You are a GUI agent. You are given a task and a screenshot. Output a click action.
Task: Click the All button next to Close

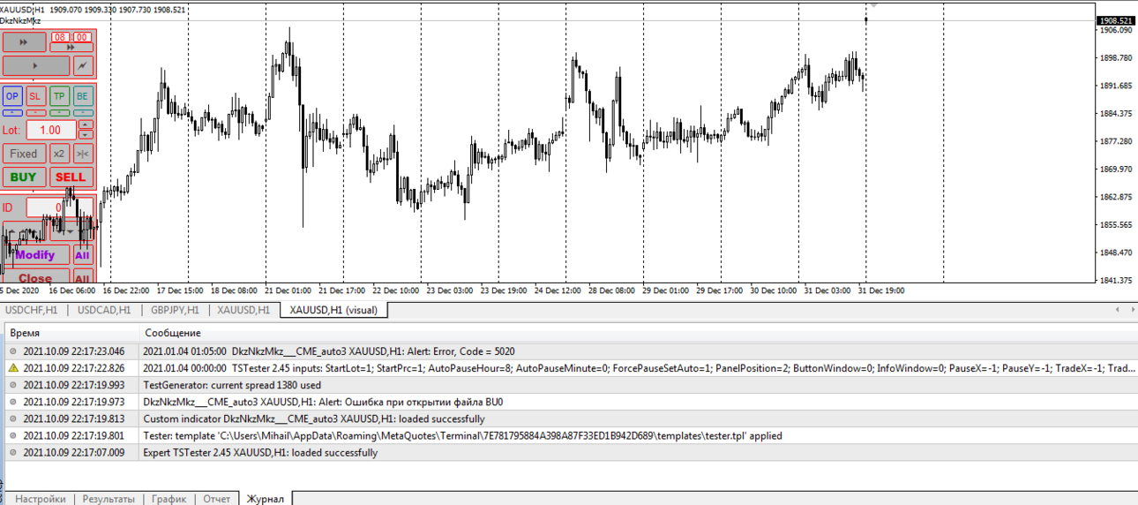(82, 277)
